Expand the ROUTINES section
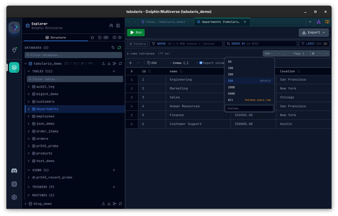The image size is (338, 216). click(29, 195)
